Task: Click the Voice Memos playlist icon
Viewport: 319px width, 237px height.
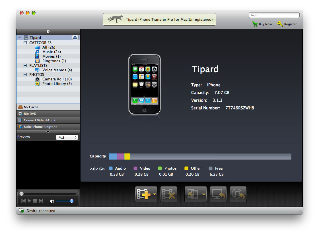Action: [37, 70]
